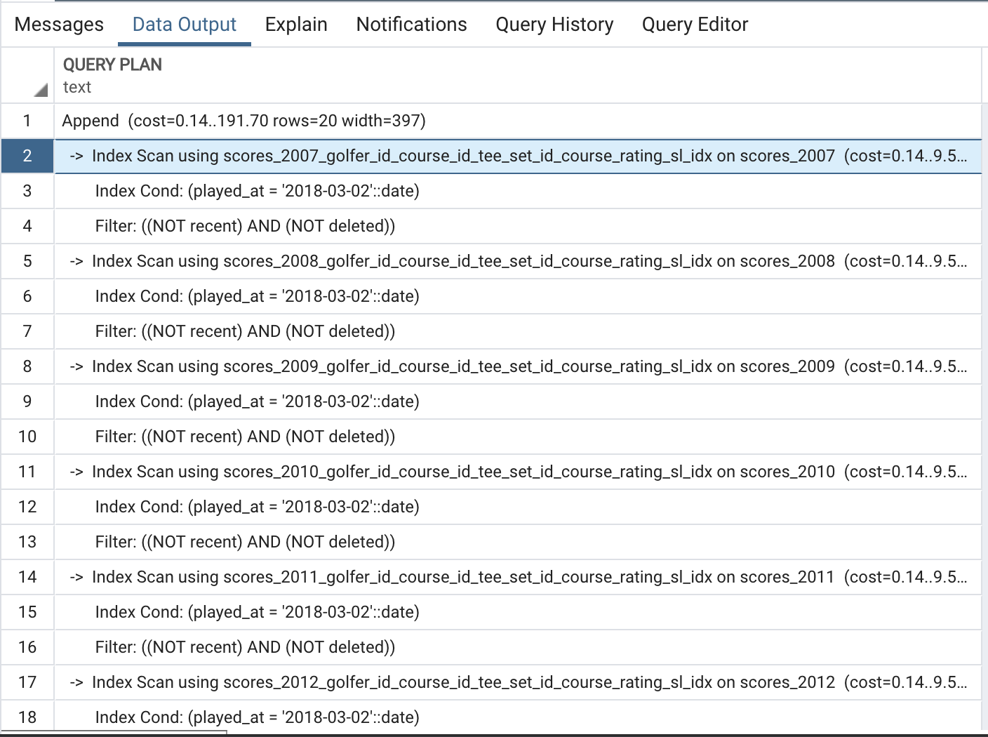Image resolution: width=988 pixels, height=737 pixels.
Task: Switch to the Explain tab
Action: pyautogui.click(x=296, y=25)
